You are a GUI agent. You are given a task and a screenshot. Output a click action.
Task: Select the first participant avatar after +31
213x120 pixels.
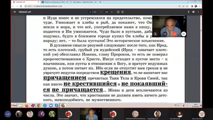tap(19, 114)
